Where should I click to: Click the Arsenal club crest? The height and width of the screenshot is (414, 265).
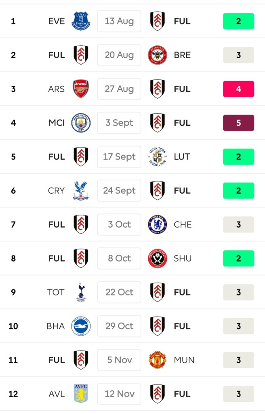click(x=81, y=89)
